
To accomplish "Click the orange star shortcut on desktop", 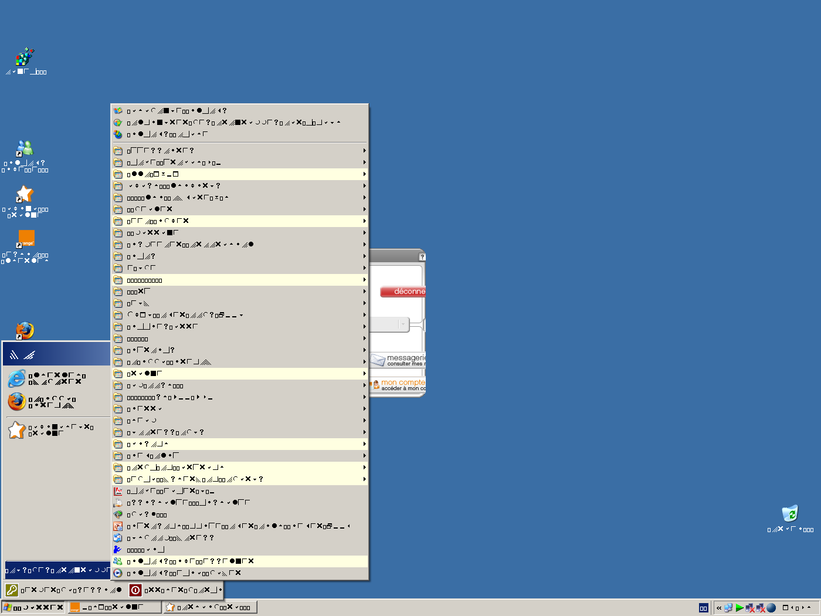I will pos(25,194).
